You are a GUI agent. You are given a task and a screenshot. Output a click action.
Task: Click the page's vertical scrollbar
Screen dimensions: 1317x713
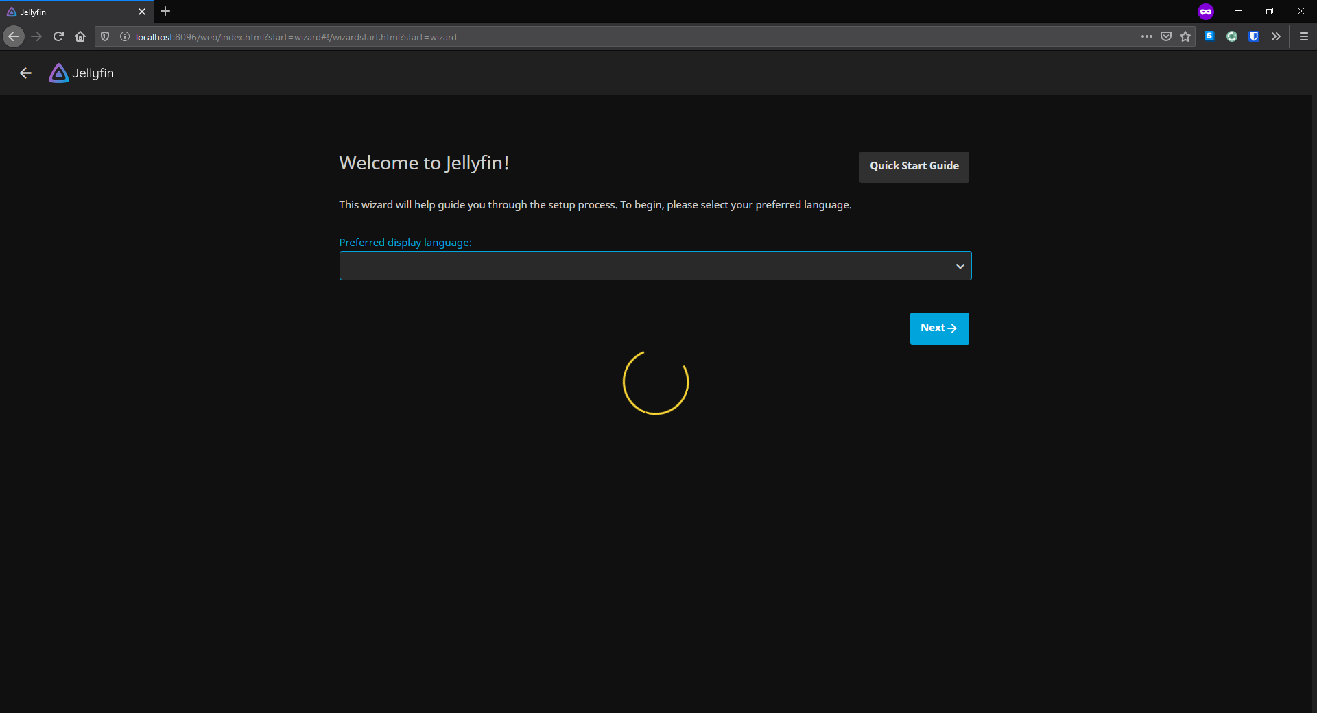(1314, 404)
